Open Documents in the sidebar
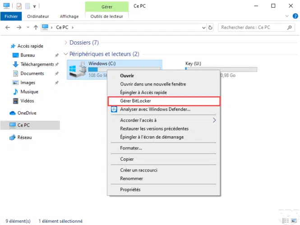Screen dimensions: 300x225 pyautogui.click(x=32, y=73)
